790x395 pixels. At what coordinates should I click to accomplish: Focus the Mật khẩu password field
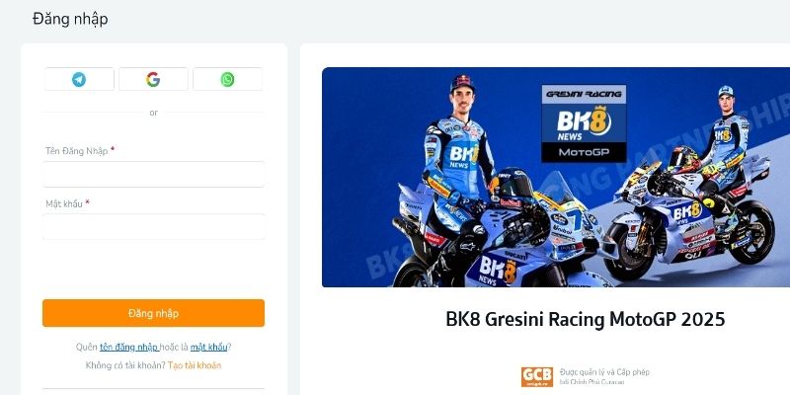tap(153, 227)
